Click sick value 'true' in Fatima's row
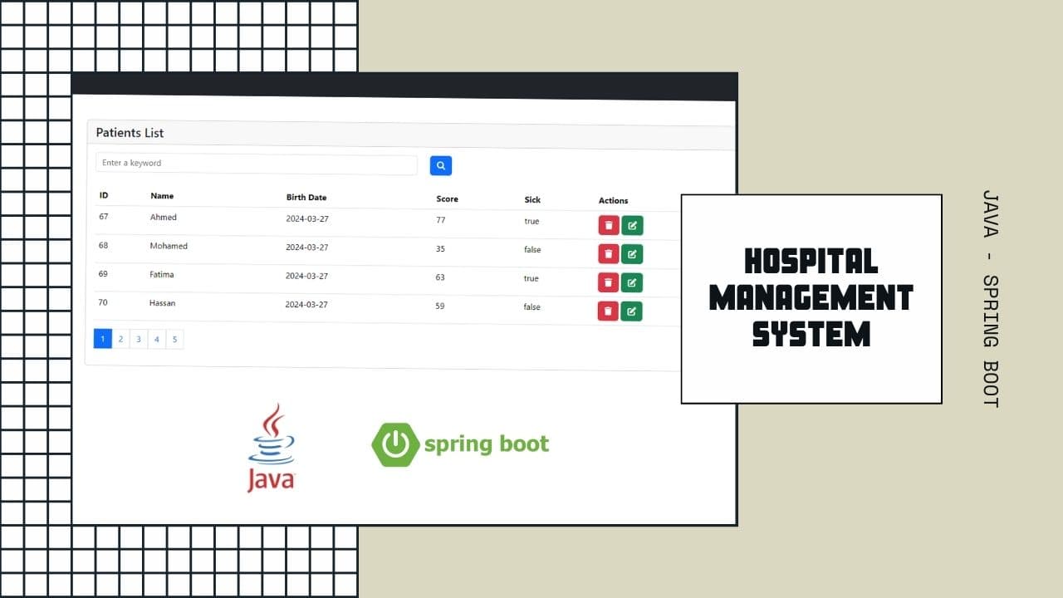This screenshot has width=1063, height=598. point(531,278)
